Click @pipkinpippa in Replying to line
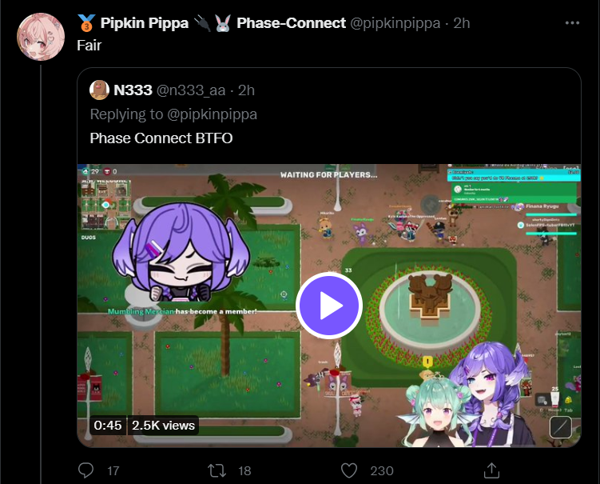 click(212, 114)
